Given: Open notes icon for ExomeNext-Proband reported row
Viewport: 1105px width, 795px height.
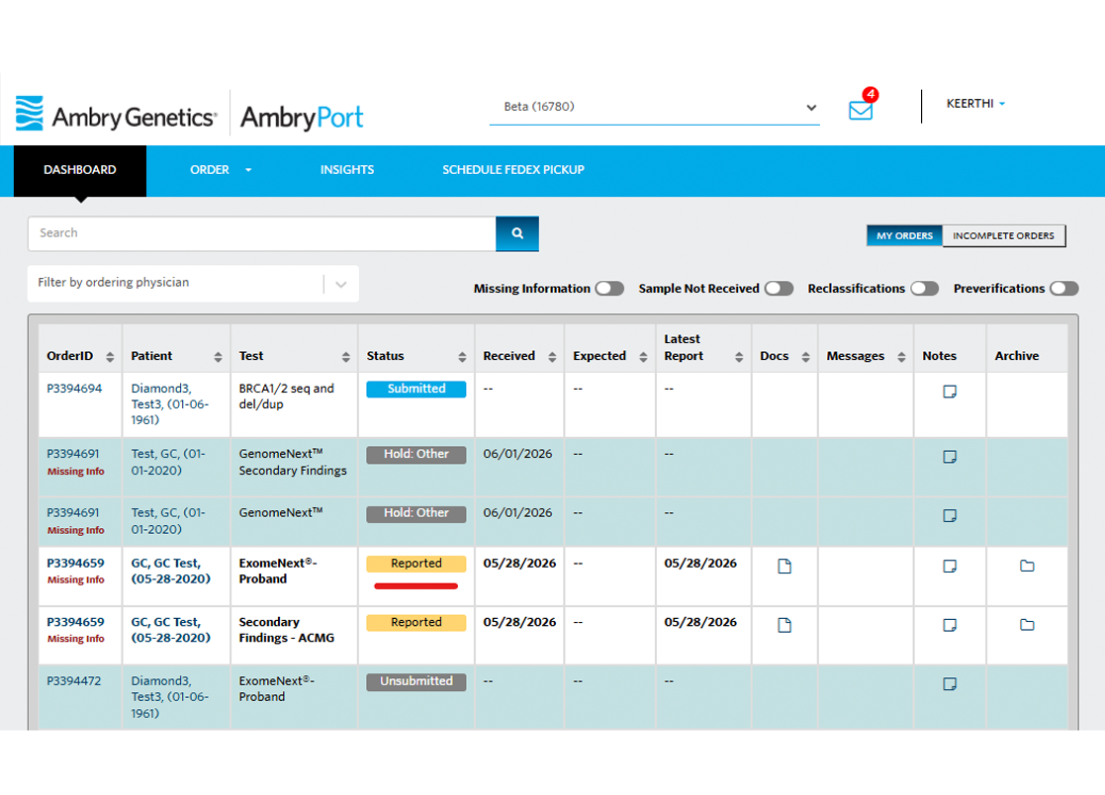Looking at the screenshot, I should coord(950,566).
